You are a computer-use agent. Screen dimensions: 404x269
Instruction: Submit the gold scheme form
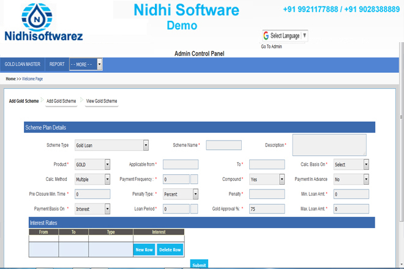(199, 265)
